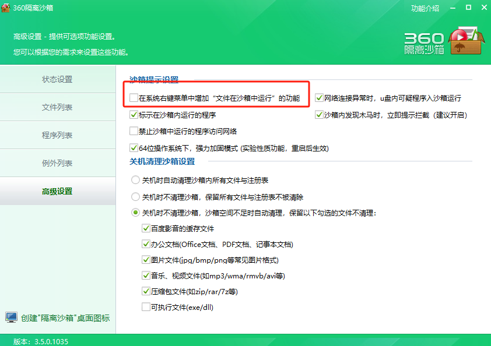Select the 例外列表 tab
This screenshot has height=346, width=491.
57,163
